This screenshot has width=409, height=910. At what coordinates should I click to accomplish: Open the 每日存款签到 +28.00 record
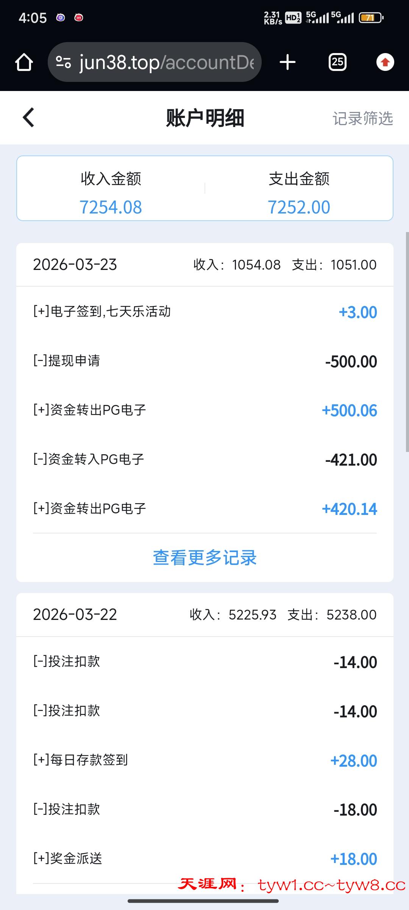(x=204, y=760)
